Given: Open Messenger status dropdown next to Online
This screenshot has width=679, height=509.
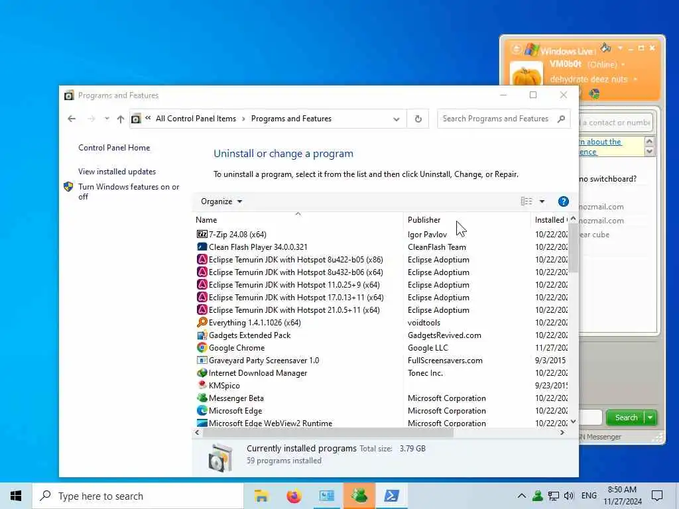Looking at the screenshot, I should coord(623,64).
